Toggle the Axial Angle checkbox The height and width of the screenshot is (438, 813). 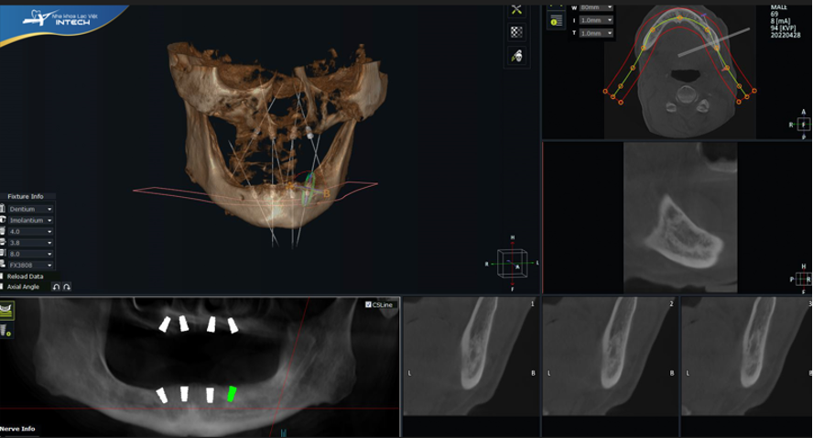click(3, 287)
